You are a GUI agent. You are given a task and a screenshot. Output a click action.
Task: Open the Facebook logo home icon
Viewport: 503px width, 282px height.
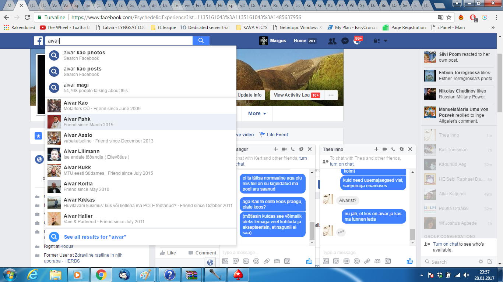point(39,41)
